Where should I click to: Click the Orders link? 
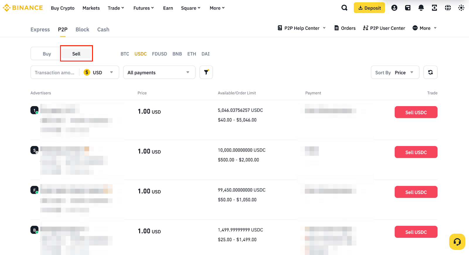[x=348, y=28]
